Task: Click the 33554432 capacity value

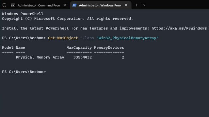Action: coord(83,57)
